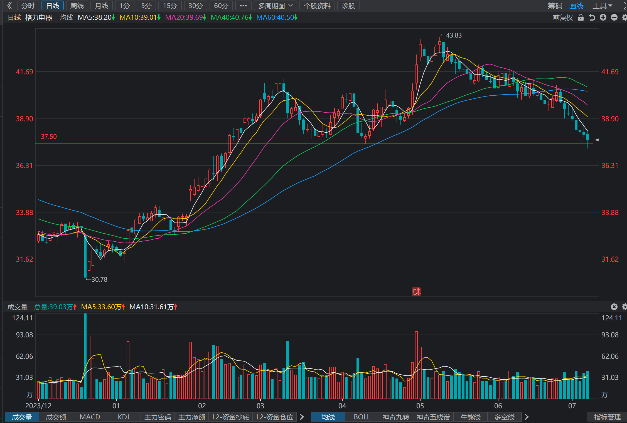This screenshot has height=423, width=627.
Task: Select the 60分 period
Action: pyautogui.click(x=221, y=6)
